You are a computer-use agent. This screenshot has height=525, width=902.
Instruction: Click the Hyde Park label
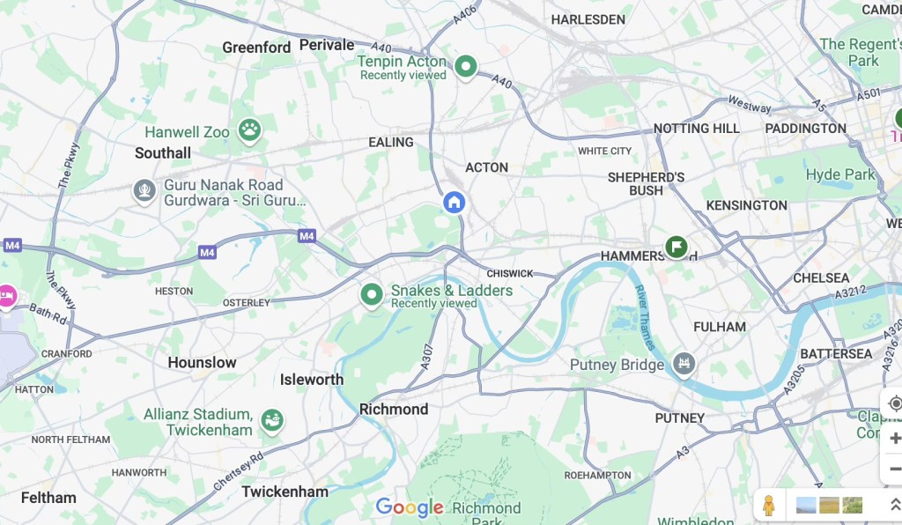[x=839, y=174]
